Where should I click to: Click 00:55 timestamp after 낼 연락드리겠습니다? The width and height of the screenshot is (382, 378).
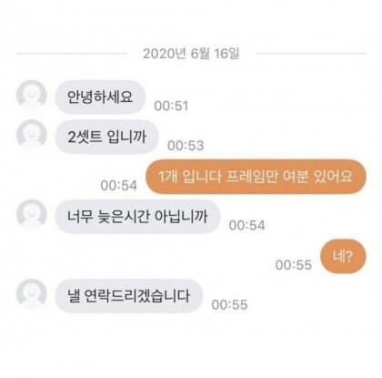(x=229, y=305)
